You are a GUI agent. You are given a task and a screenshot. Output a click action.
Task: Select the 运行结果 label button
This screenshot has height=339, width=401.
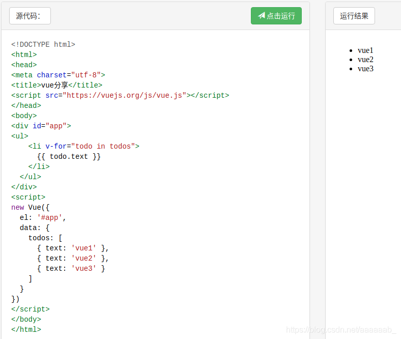(354, 16)
